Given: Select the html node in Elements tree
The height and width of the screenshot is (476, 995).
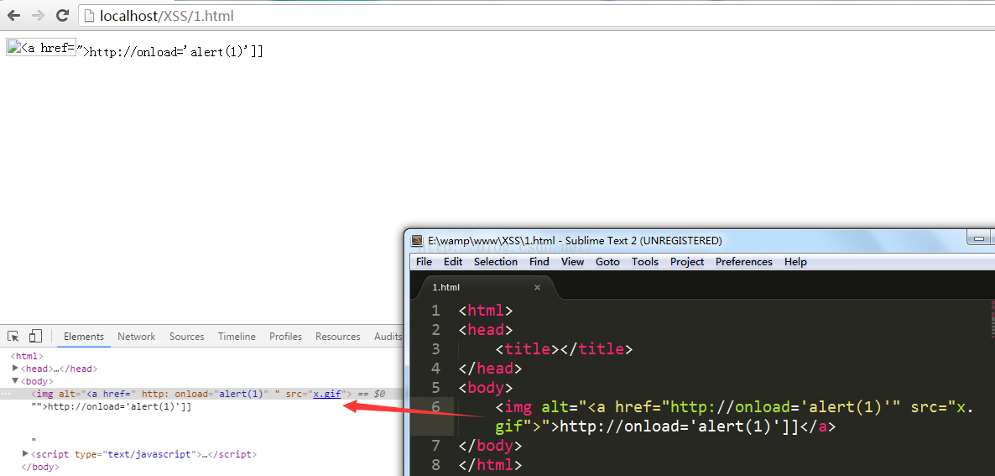Looking at the screenshot, I should pos(27,356).
